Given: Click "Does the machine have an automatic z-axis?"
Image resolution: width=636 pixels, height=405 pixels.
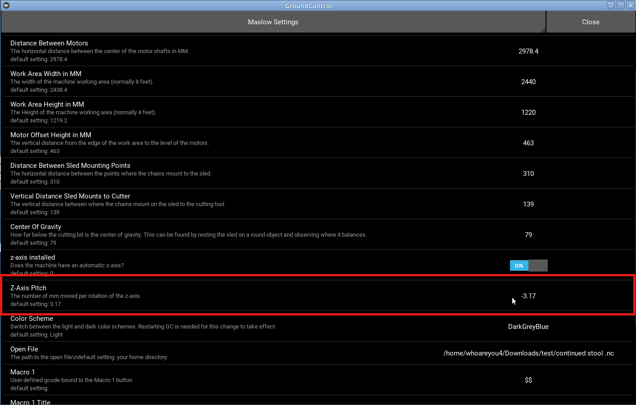Looking at the screenshot, I should tap(67, 265).
